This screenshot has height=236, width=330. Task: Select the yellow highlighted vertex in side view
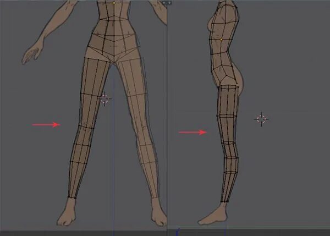pyautogui.click(x=221, y=40)
